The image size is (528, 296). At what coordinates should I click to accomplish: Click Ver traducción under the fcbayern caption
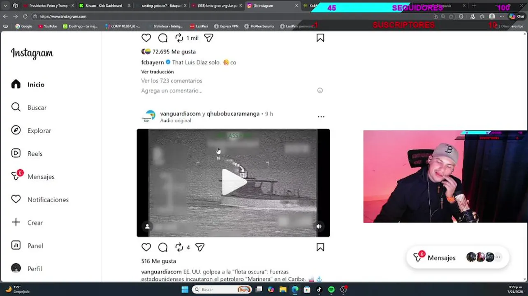pyautogui.click(x=157, y=72)
